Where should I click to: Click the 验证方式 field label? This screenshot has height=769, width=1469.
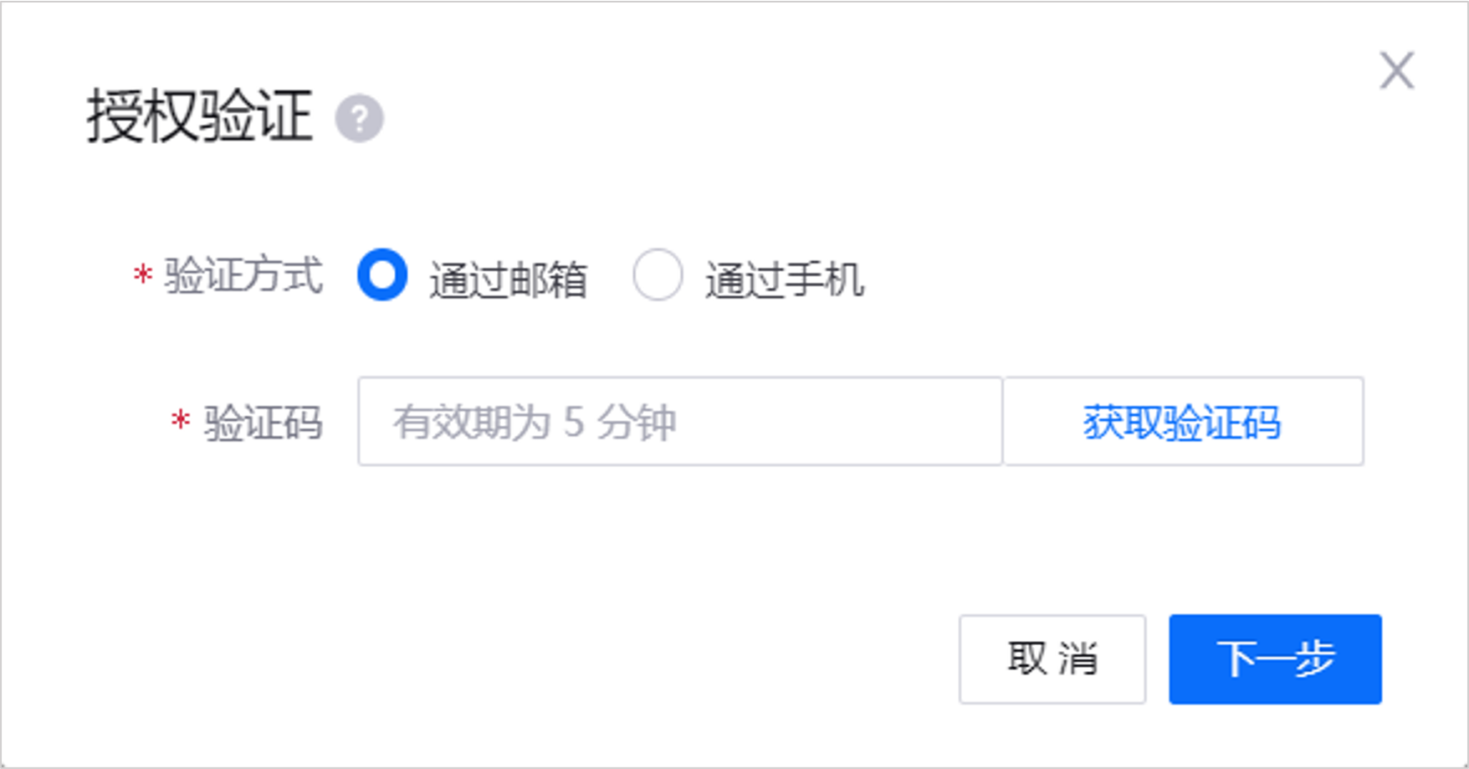243,275
